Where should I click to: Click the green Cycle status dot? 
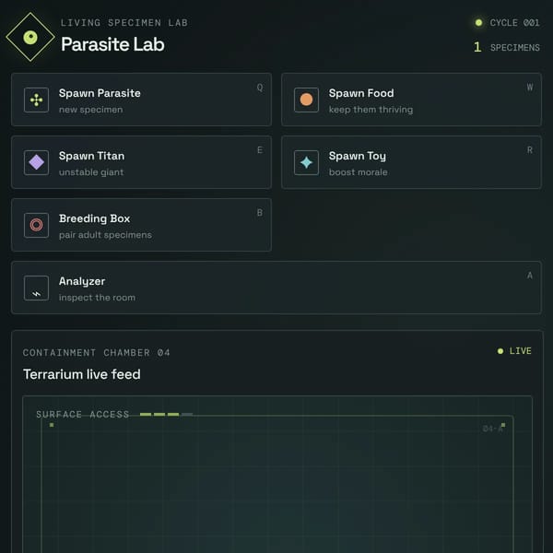[478, 22]
